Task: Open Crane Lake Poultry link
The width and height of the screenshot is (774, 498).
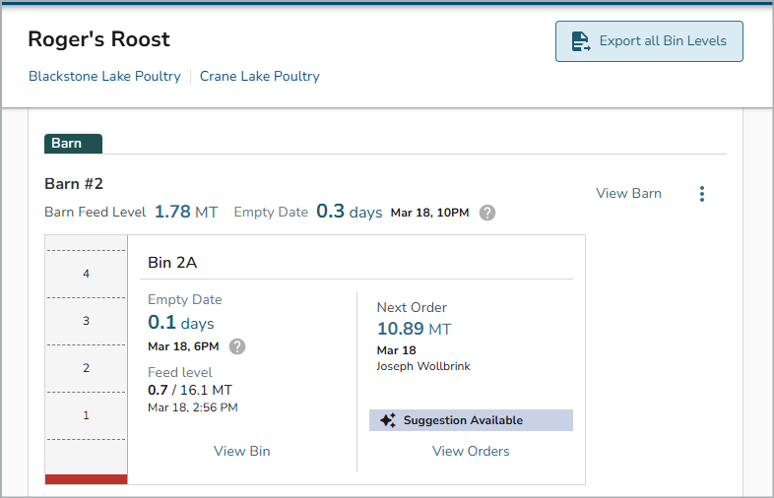Action: click(260, 76)
